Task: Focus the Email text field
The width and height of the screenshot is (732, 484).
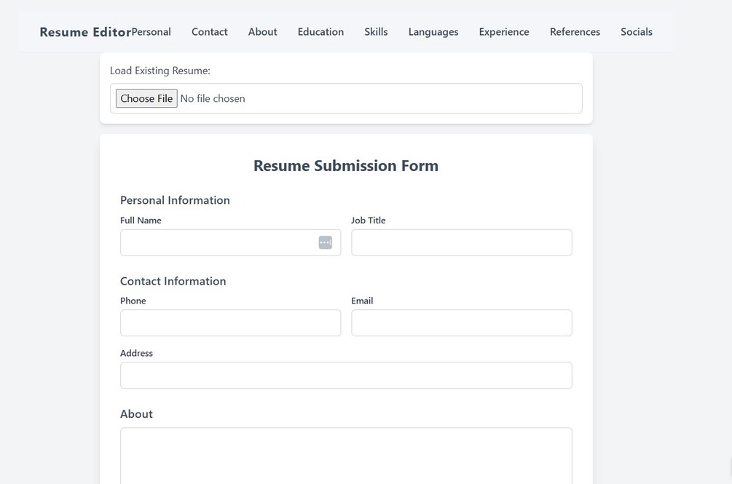Action: point(461,323)
